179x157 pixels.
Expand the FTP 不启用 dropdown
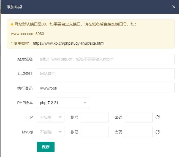(x=51, y=117)
